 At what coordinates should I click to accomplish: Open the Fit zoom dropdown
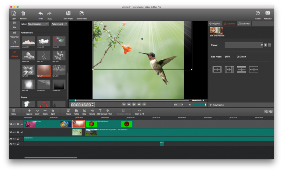178,105
